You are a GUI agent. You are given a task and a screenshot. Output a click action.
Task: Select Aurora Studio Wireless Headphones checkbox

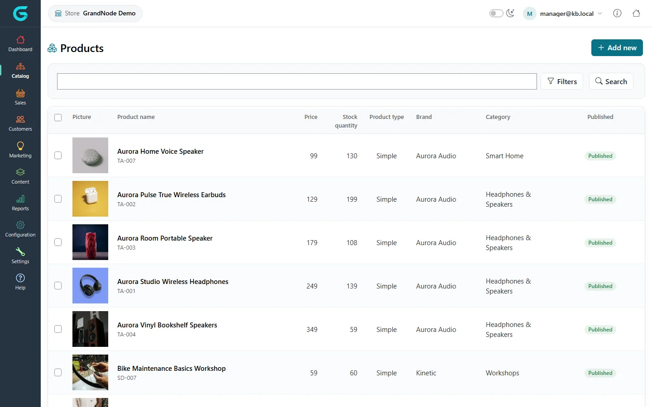click(x=58, y=286)
